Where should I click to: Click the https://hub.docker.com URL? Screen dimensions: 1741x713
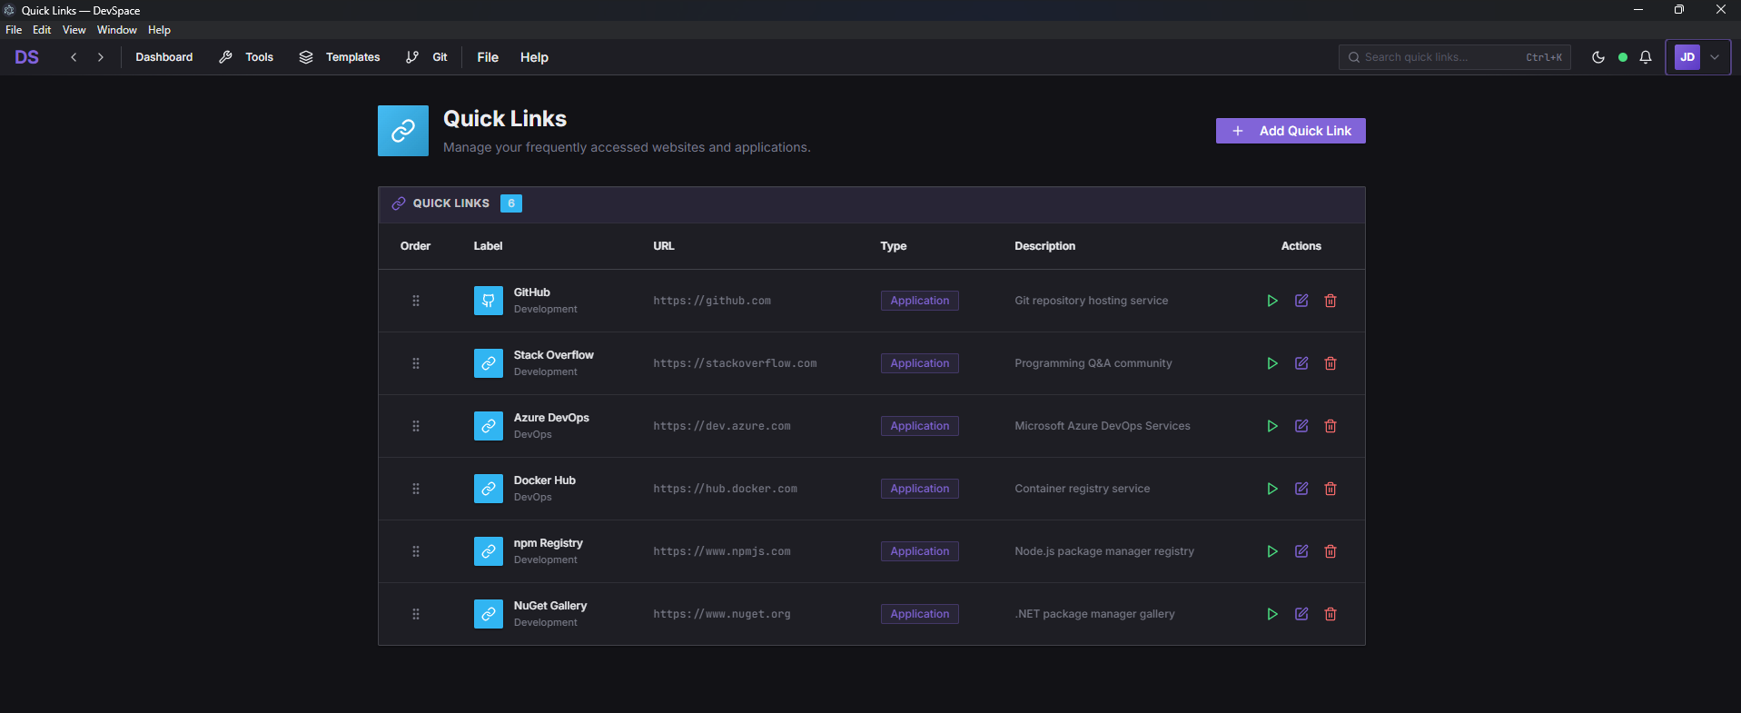coord(725,489)
